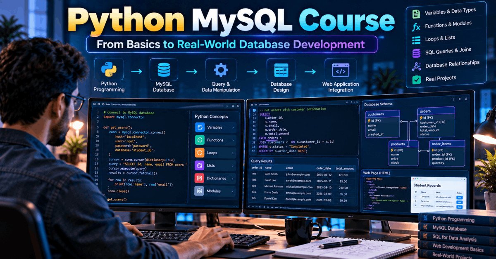Select the products table header in schema
The height and width of the screenshot is (259, 496).
pyautogui.click(x=403, y=144)
